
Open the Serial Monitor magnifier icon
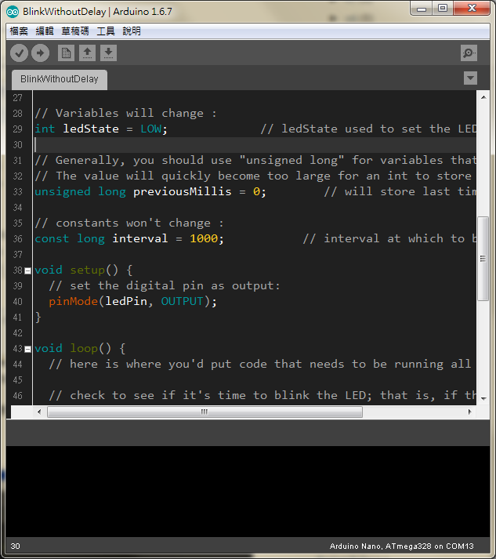tap(469, 53)
